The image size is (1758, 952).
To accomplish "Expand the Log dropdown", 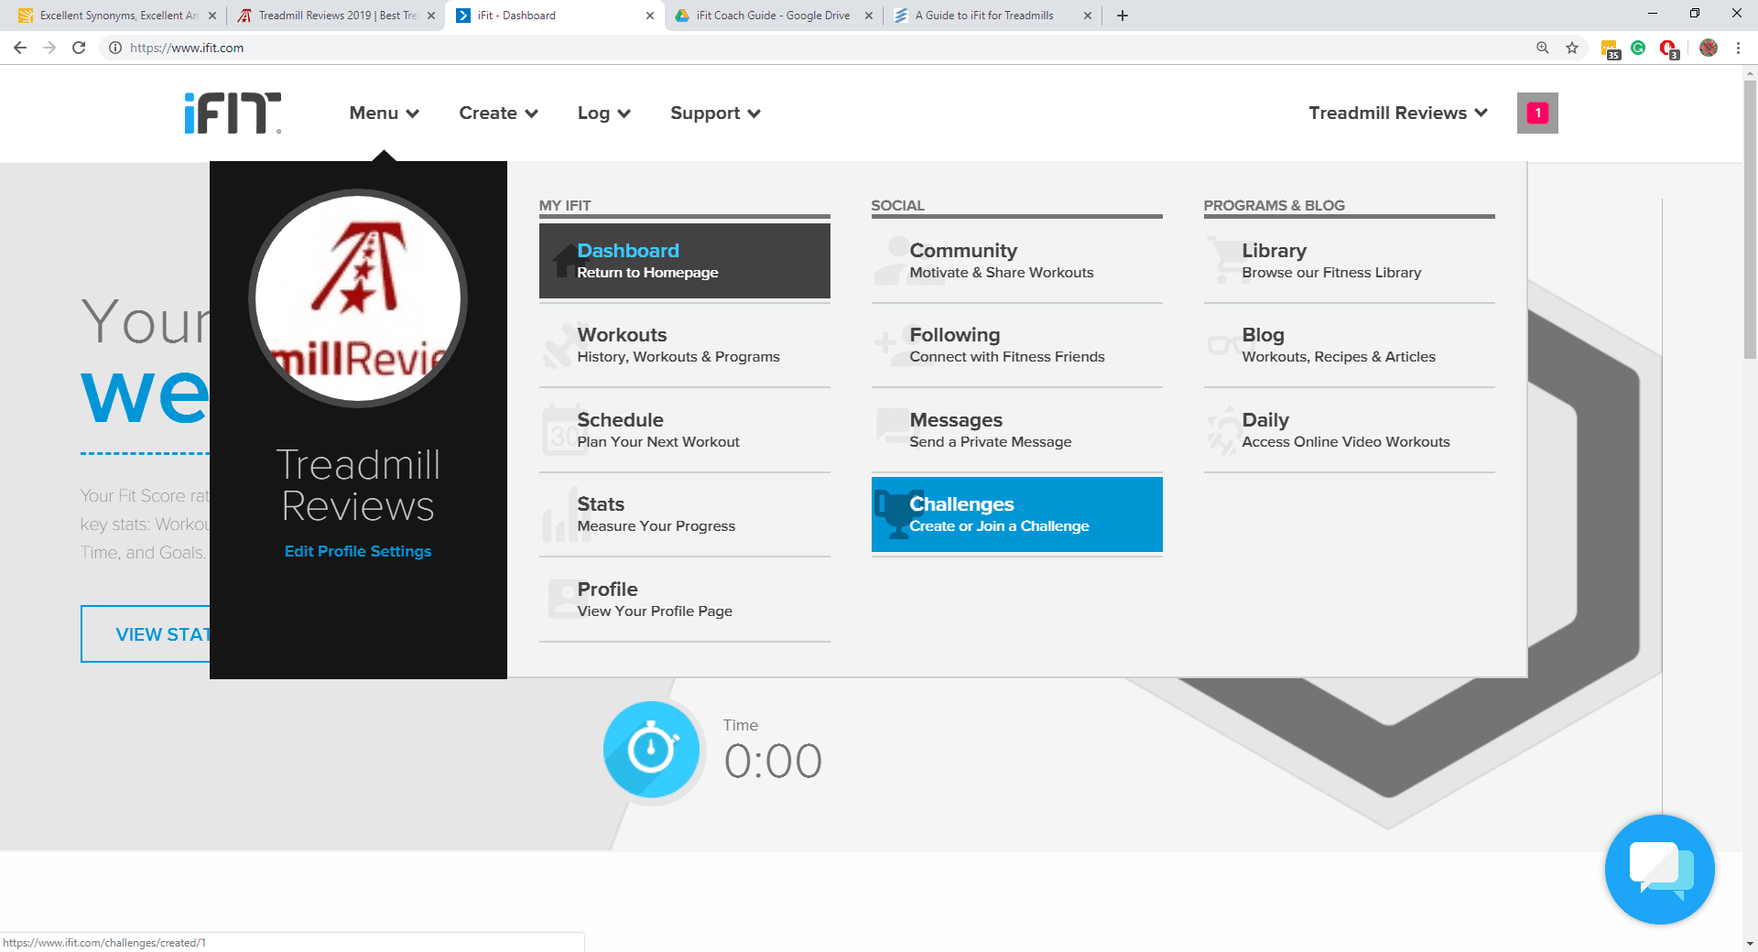I will coord(603,113).
